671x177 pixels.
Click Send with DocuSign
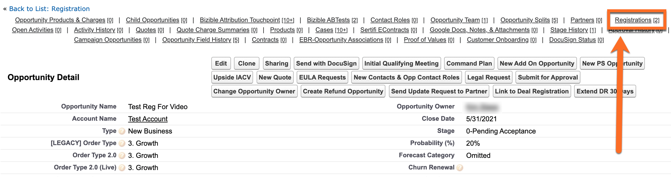coord(326,63)
